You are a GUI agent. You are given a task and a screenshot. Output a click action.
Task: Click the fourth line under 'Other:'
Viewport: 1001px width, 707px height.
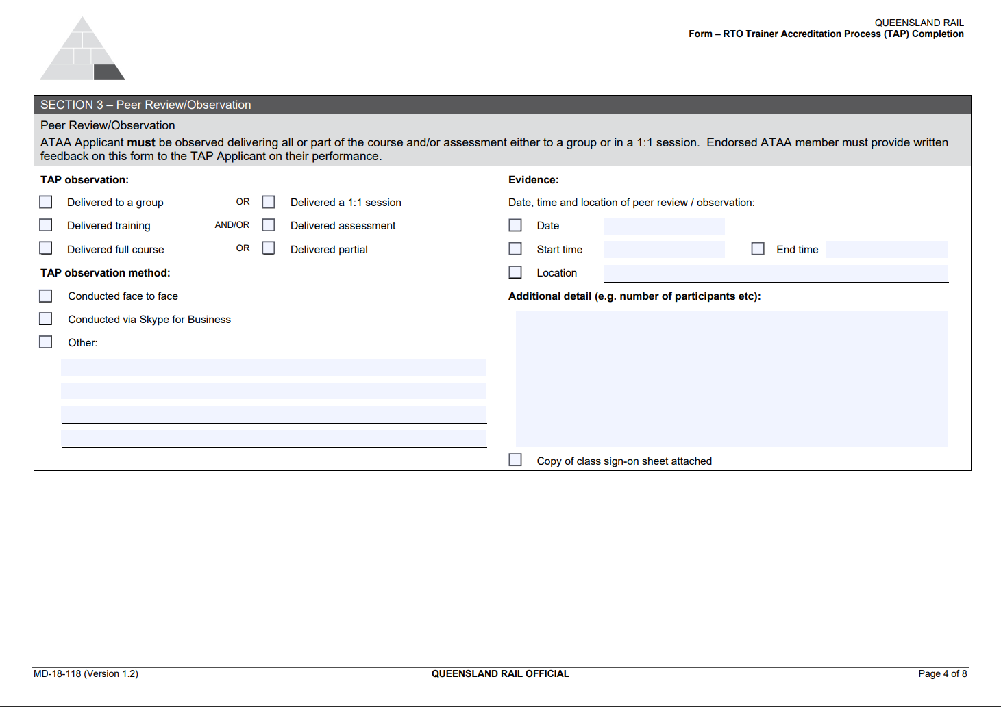click(x=274, y=438)
